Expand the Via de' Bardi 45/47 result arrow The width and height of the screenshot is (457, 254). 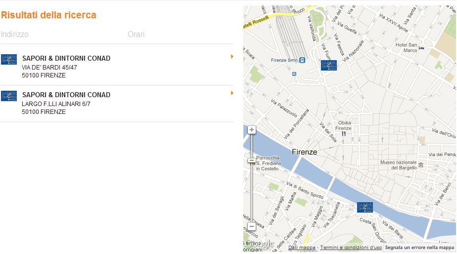[x=232, y=56]
